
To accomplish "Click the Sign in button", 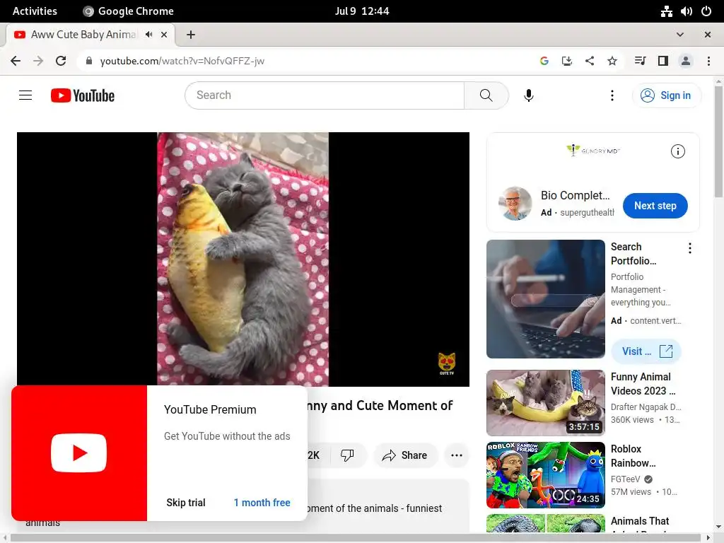I will point(666,95).
